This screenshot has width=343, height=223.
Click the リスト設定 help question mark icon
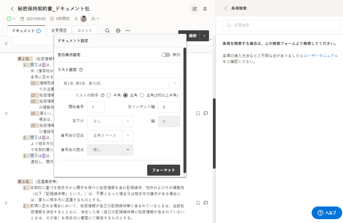[80, 70]
